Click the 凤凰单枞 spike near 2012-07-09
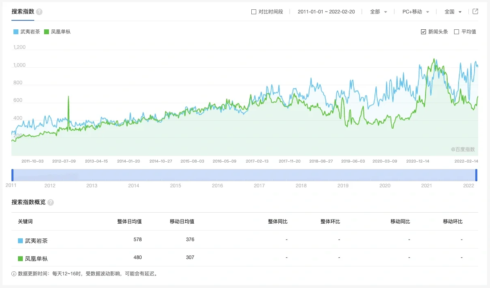This screenshot has width=490, height=288. coord(68,97)
